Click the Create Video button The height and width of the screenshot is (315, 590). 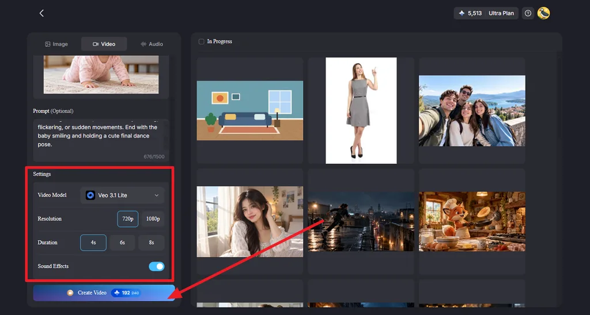point(104,293)
